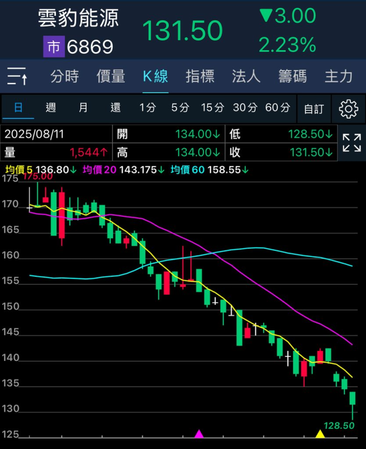Select the 月 monthly period

pyautogui.click(x=83, y=108)
